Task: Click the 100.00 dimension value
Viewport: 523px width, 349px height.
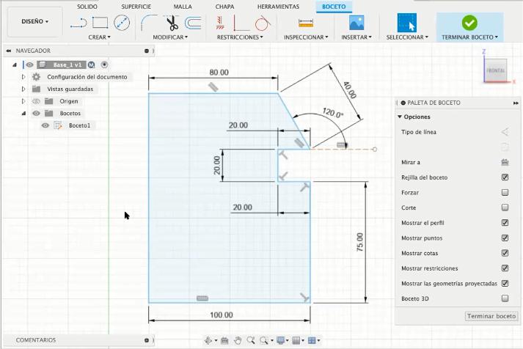Action: tap(221, 315)
